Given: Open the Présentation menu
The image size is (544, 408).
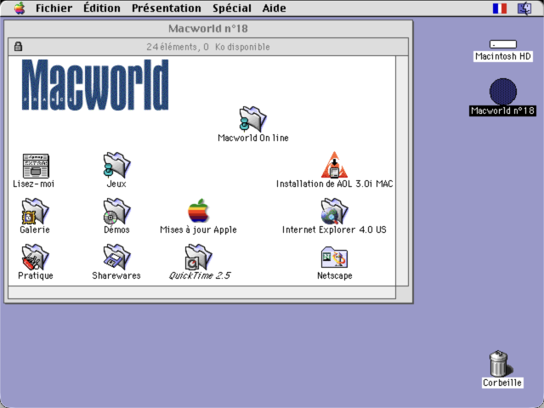Looking at the screenshot, I should coord(167,8).
